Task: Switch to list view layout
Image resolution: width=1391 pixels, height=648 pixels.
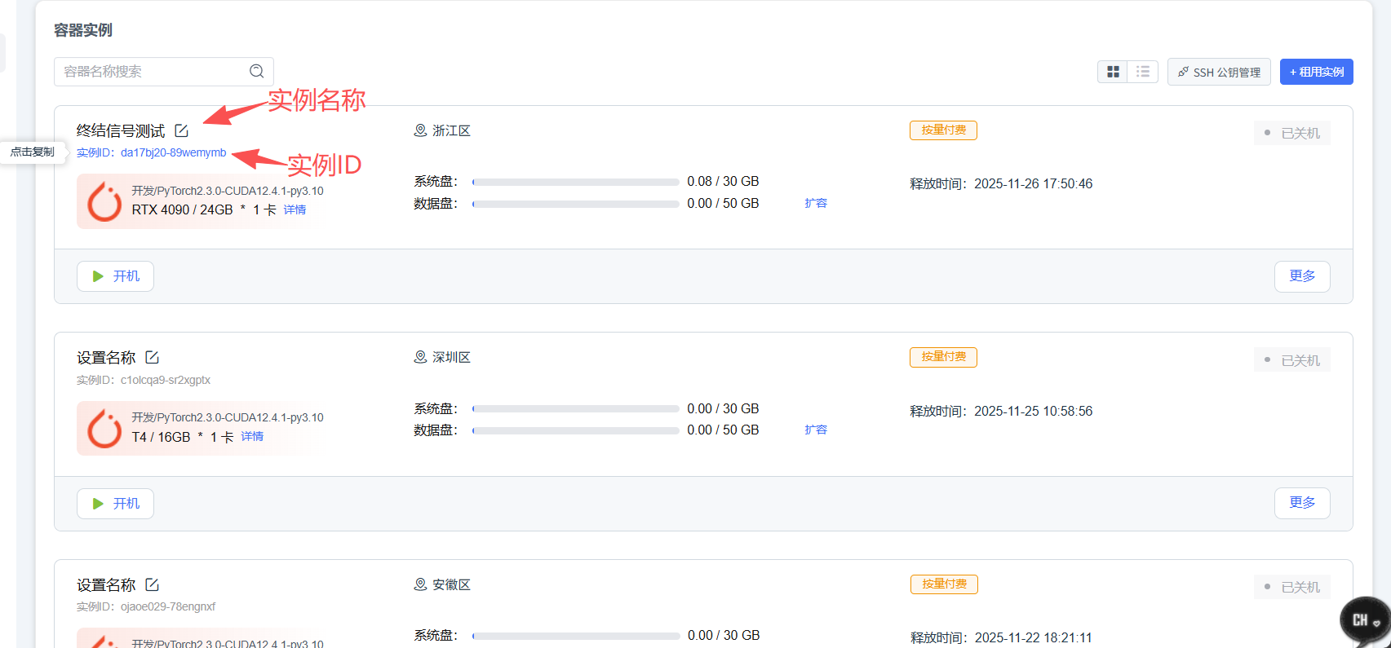Action: tap(1142, 72)
